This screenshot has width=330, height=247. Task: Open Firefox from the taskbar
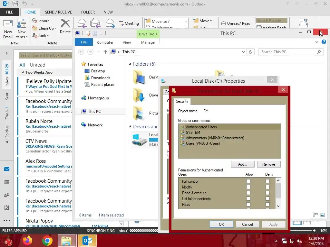(x=28, y=241)
